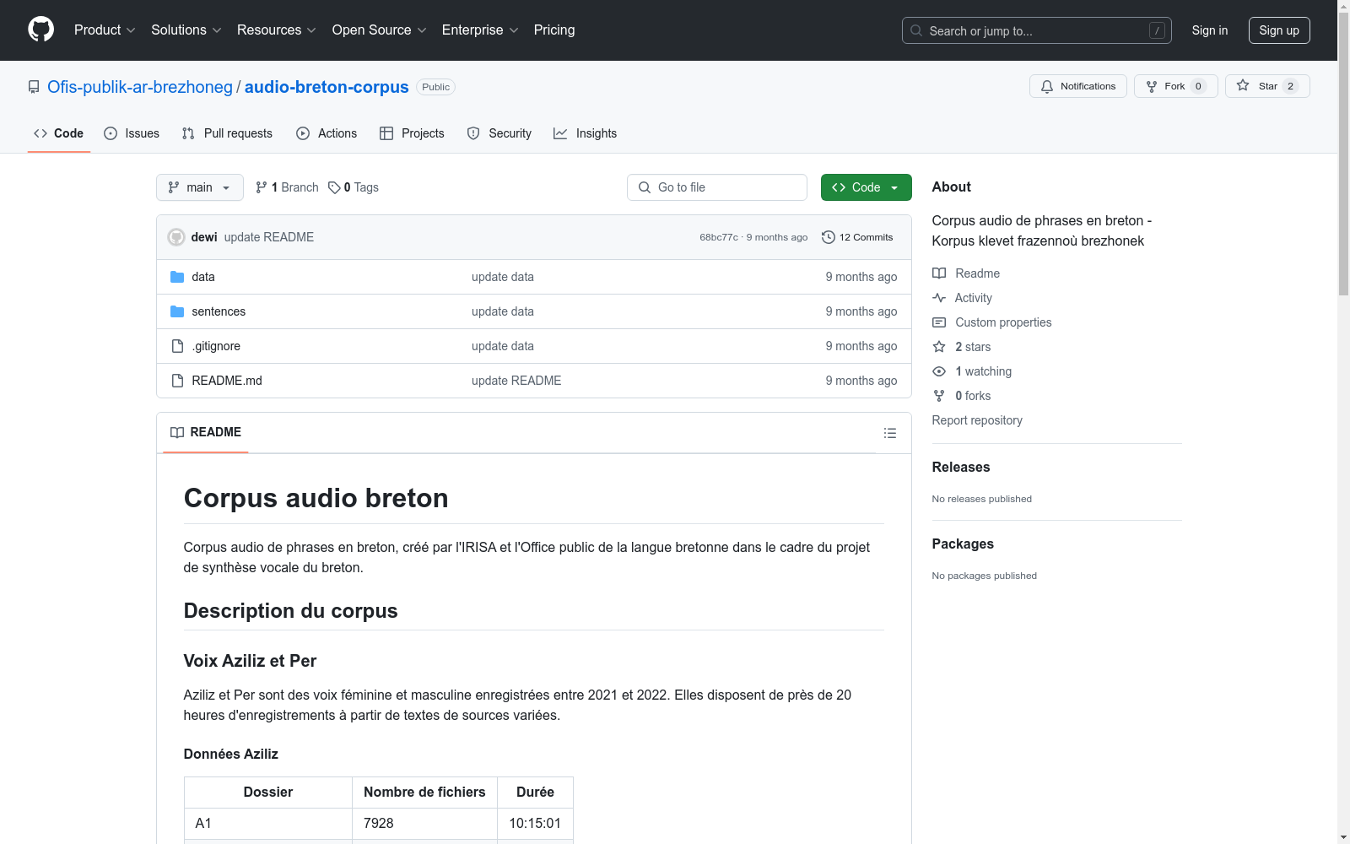Click the repository book icon beside the owner name
Viewport: 1350px width, 844px height.
click(34, 87)
